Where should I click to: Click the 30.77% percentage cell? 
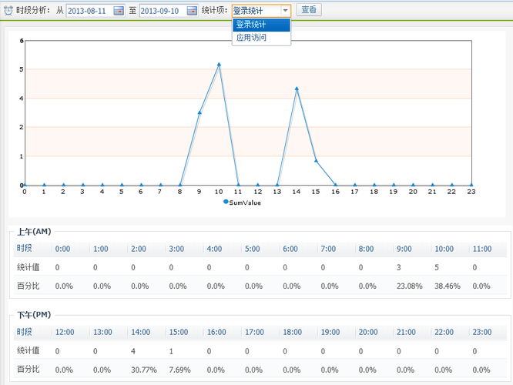pos(144,369)
